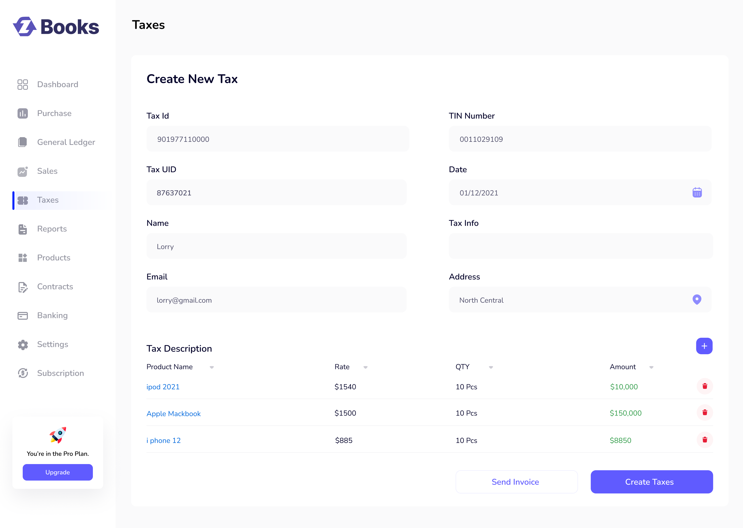Viewport: 743px width, 528px height.
Task: Delete the ipod 2021 row
Action: coord(705,386)
